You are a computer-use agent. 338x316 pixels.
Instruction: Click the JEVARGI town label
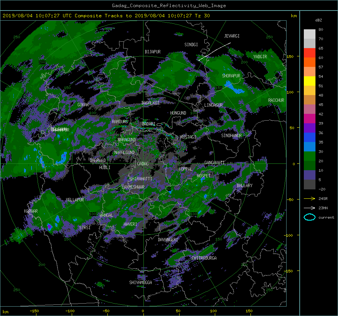click(x=232, y=36)
